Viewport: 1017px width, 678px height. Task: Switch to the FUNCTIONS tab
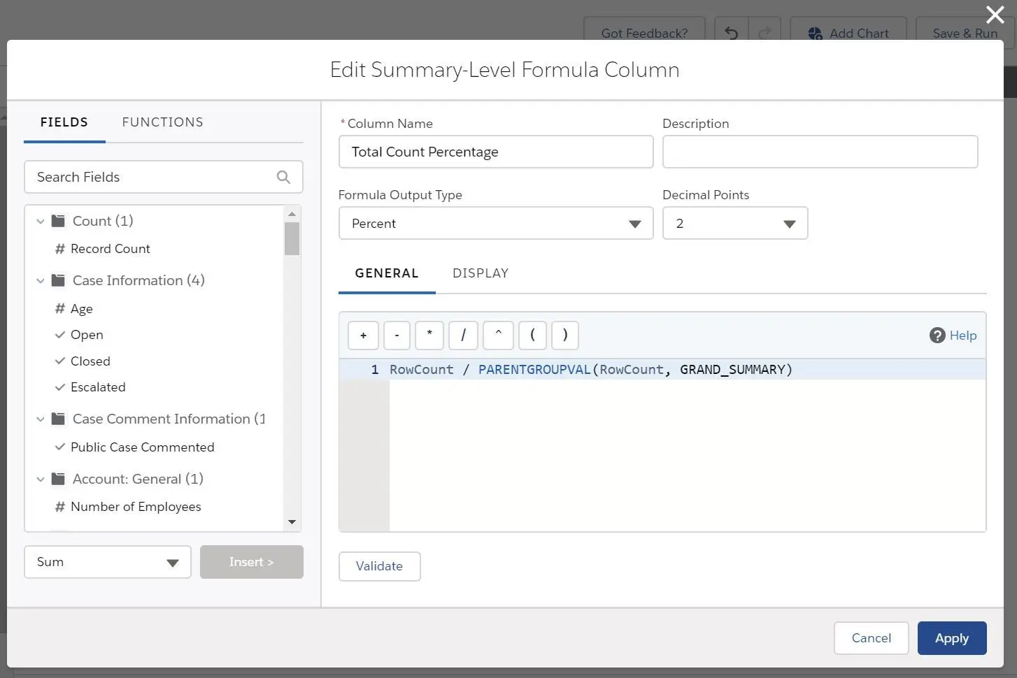click(x=163, y=122)
